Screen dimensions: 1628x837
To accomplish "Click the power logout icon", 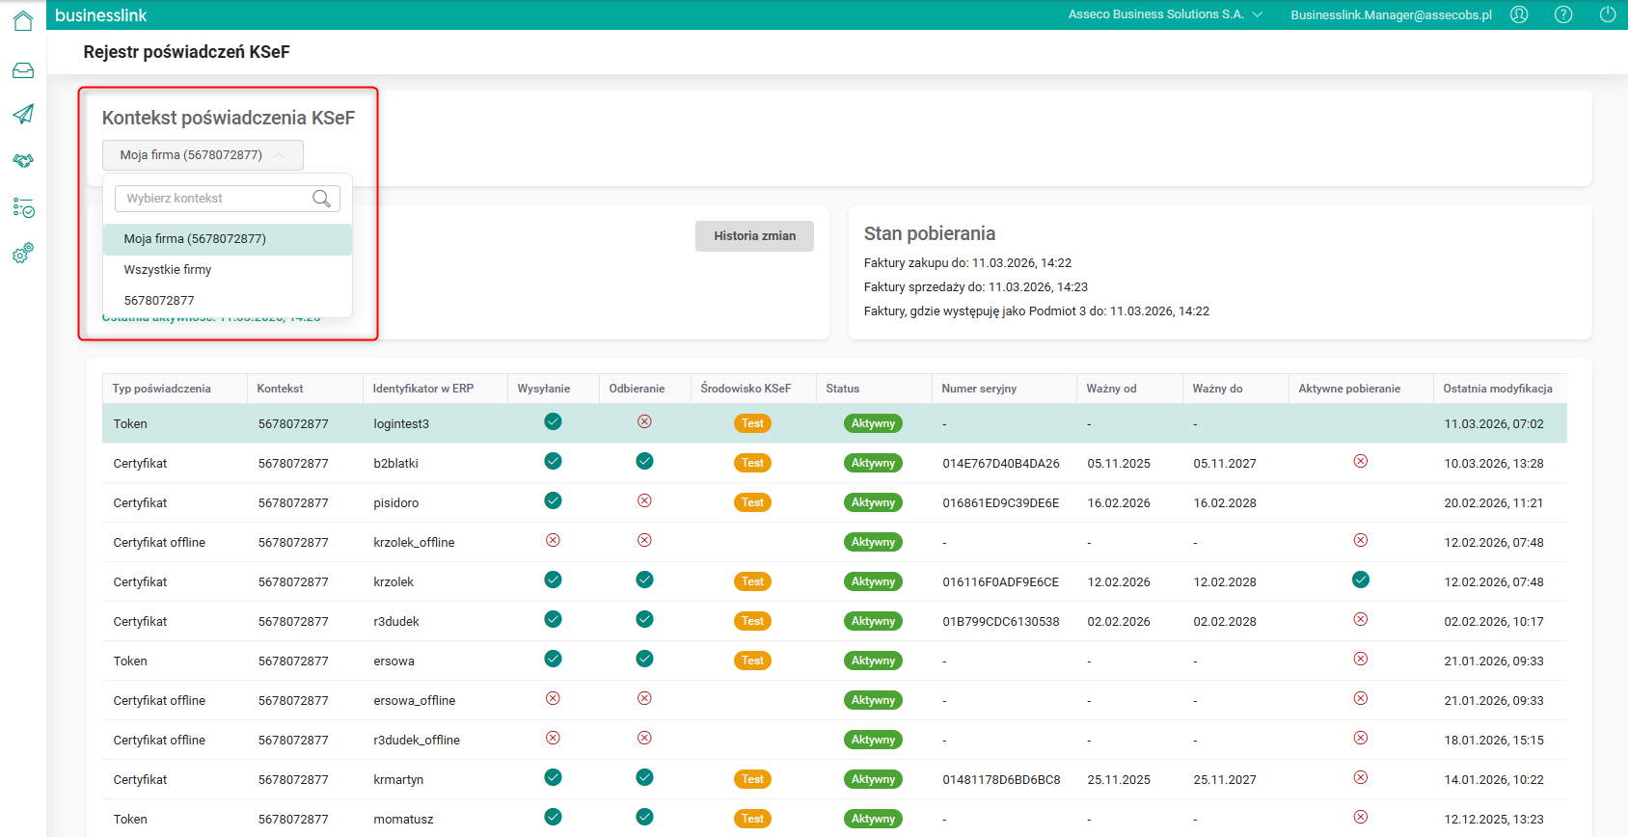I will coord(1608,14).
